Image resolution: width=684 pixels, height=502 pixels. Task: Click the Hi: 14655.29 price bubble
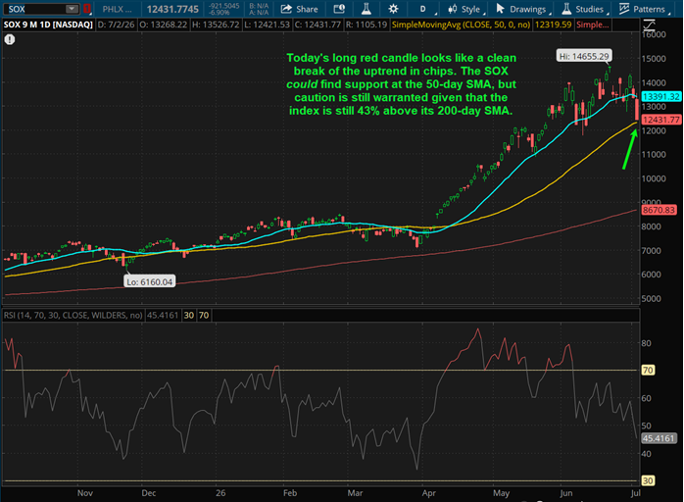click(x=584, y=56)
